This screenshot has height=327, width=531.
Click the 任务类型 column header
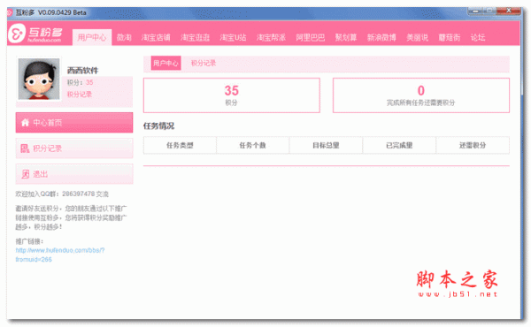[180, 146]
